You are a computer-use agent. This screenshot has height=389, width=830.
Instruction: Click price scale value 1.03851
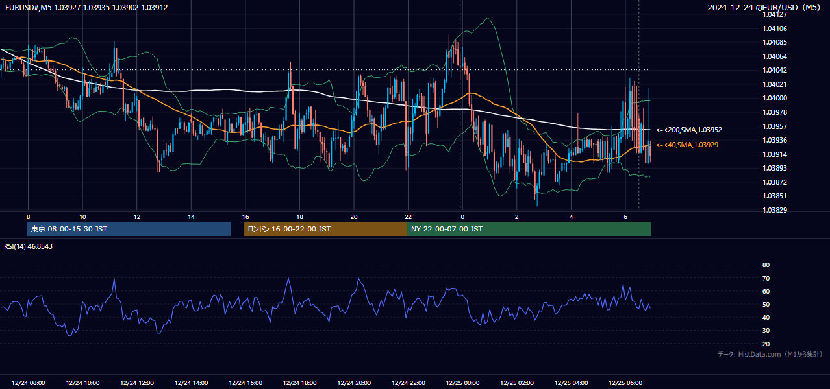coord(775,196)
